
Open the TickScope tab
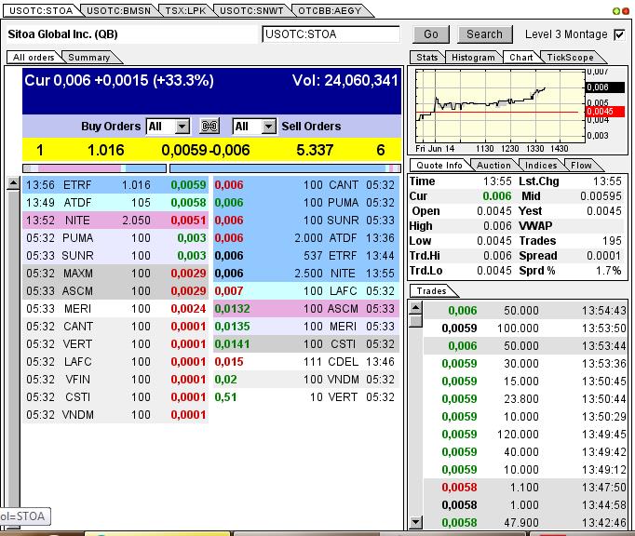click(x=570, y=58)
